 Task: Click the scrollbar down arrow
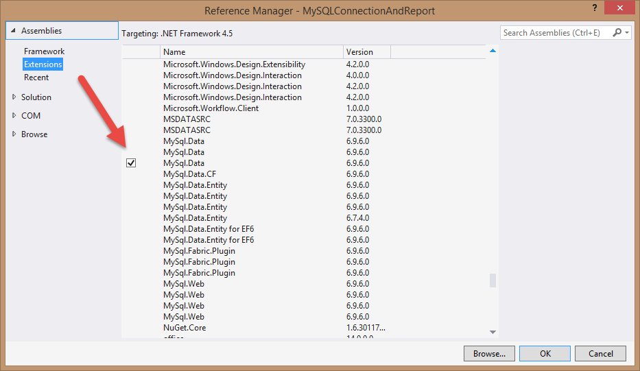(493, 332)
